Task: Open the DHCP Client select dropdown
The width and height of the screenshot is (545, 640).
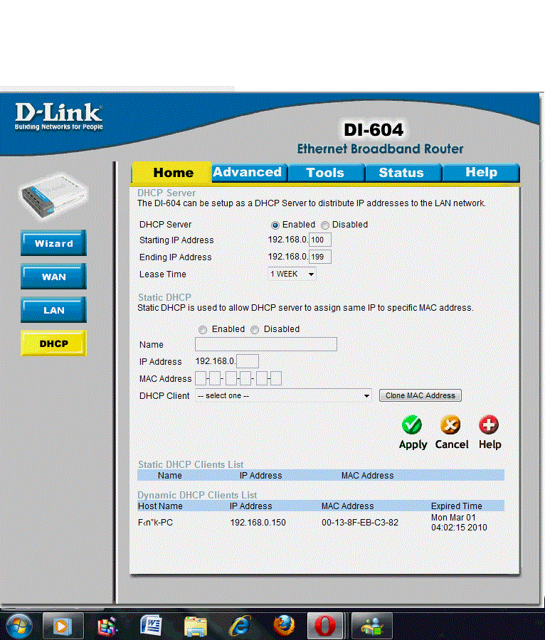Action: click(283, 395)
